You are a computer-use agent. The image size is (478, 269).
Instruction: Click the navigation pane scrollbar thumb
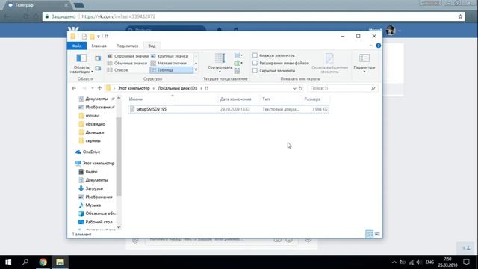pyautogui.click(x=119, y=155)
